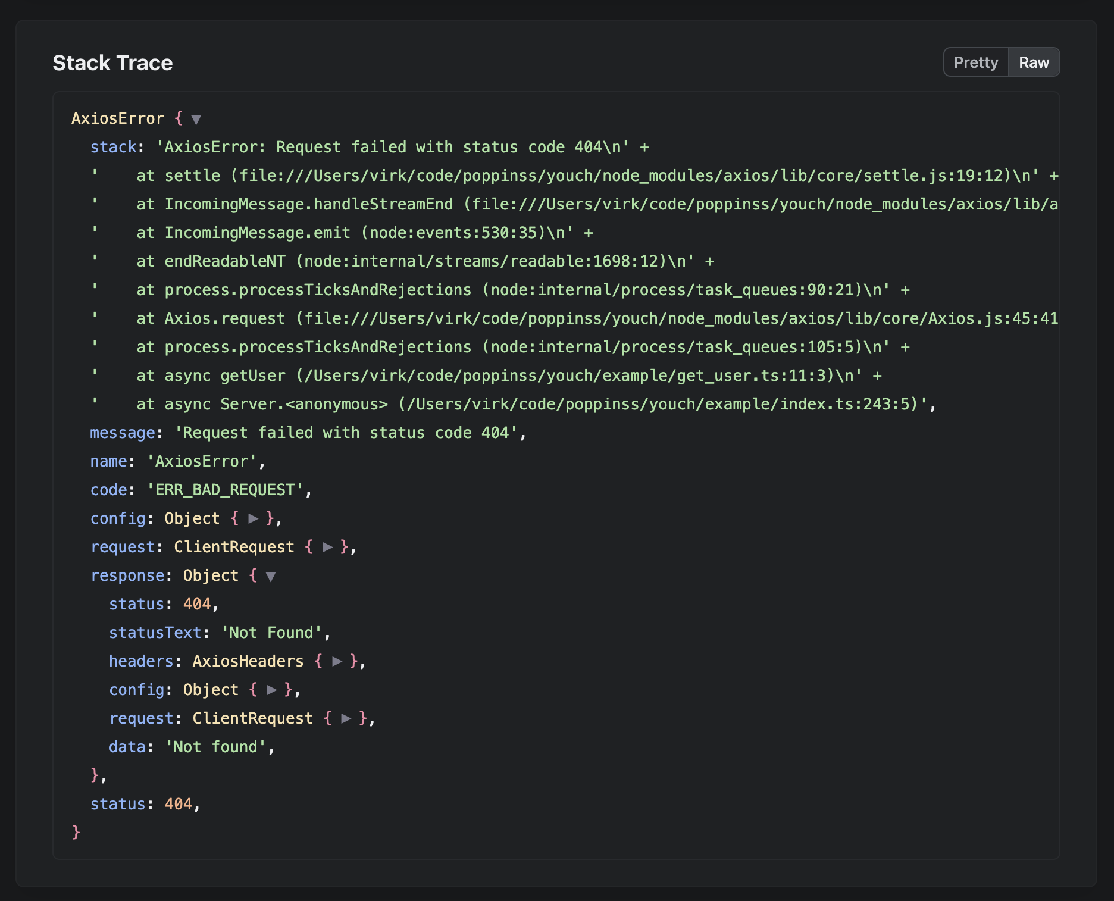The height and width of the screenshot is (901, 1114).
Task: Click the 'stack' property key
Action: (x=113, y=147)
